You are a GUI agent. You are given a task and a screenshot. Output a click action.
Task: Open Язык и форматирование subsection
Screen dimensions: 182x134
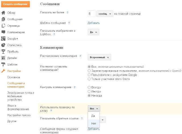point(18,107)
